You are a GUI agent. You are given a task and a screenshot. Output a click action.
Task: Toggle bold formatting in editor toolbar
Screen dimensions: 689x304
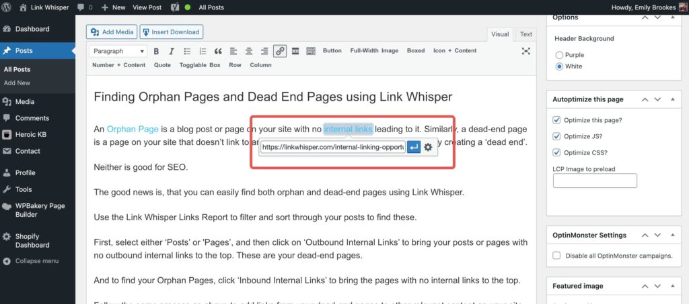click(156, 51)
